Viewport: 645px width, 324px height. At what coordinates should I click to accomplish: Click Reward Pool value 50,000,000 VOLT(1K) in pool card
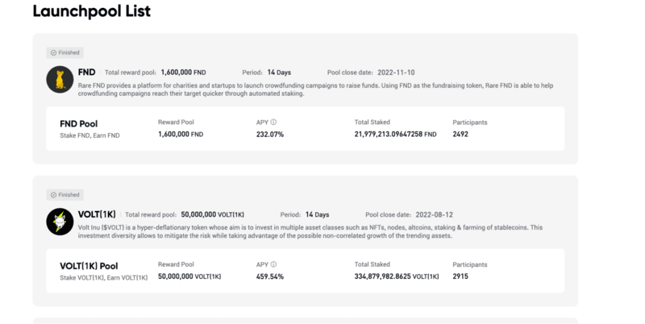tap(189, 276)
